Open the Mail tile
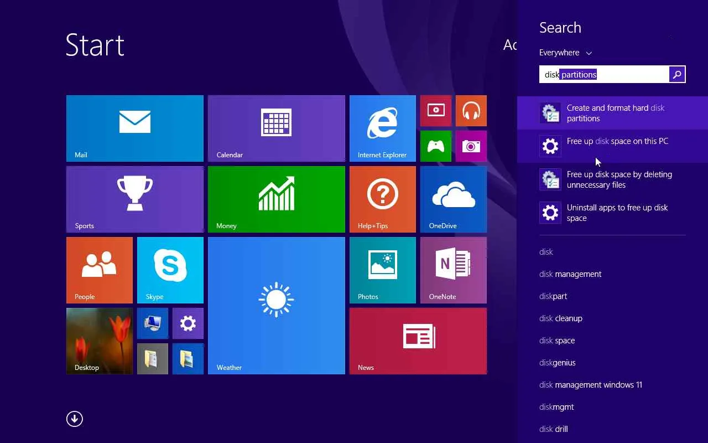Screen dimensions: 708x443 click(x=135, y=128)
